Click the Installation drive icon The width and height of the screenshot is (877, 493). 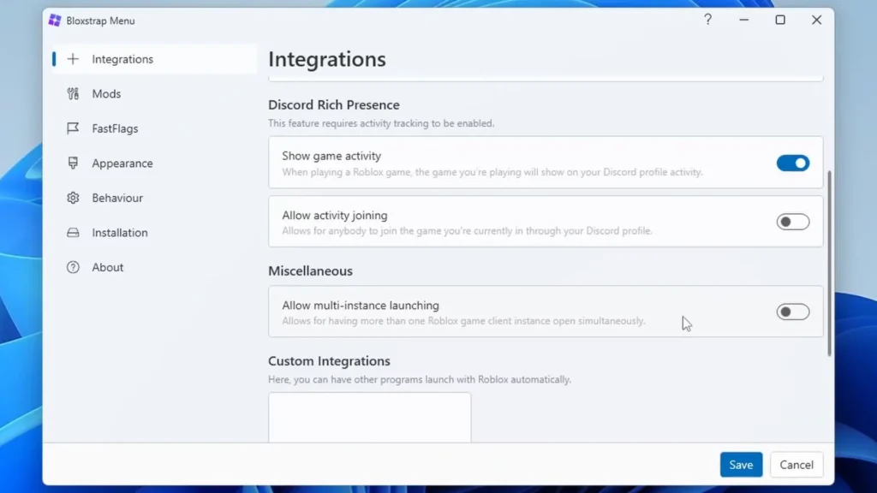tap(73, 233)
